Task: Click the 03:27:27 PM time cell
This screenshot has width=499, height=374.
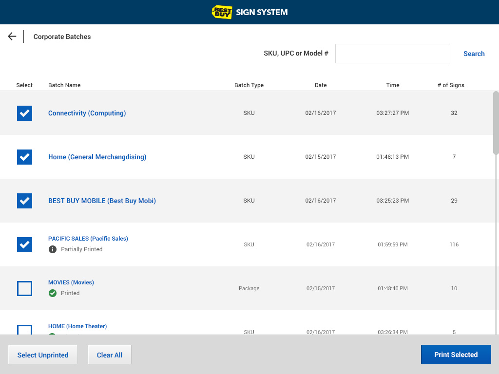Action: click(x=393, y=113)
